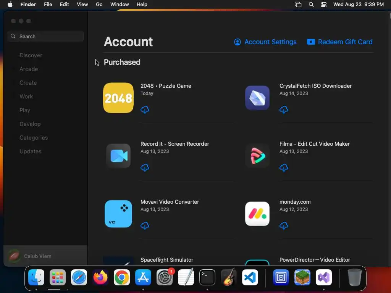Open Finder from the Dock
Screen dimensions: 391x293
pyautogui.click(x=36, y=277)
